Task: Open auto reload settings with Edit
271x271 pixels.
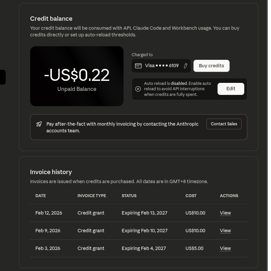Action: [231, 89]
